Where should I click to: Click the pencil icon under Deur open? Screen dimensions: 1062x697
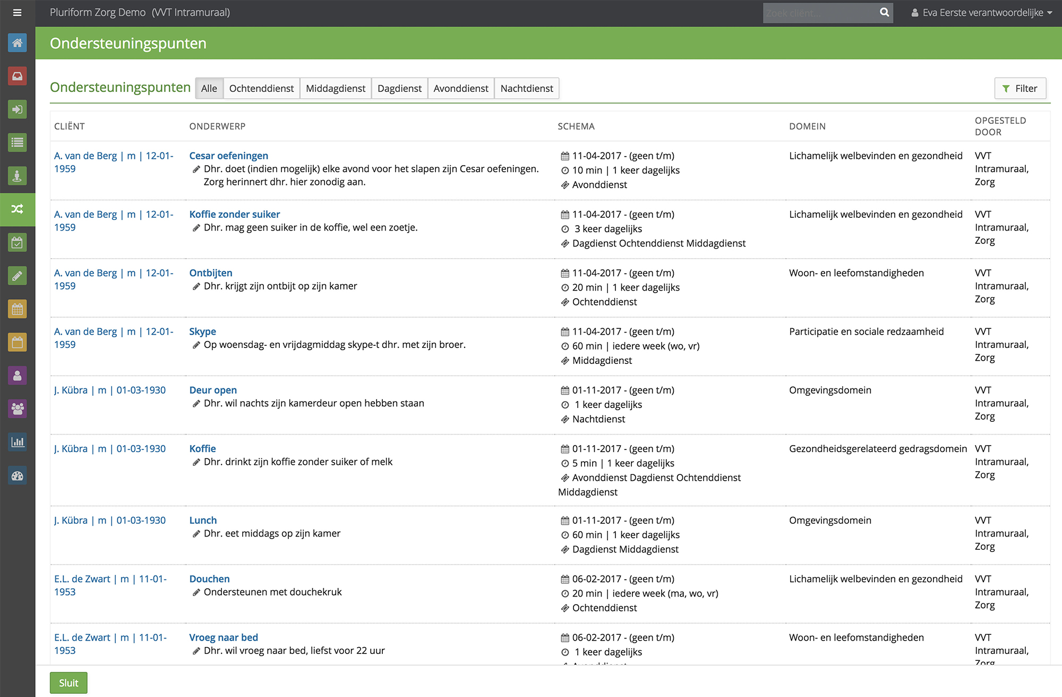[196, 404]
